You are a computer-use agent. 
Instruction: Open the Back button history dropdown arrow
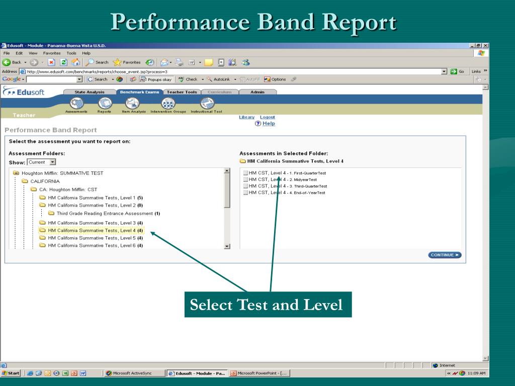pyautogui.click(x=25, y=62)
